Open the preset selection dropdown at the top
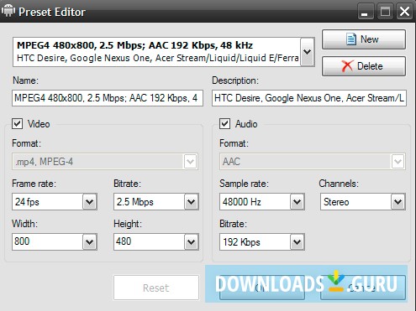 308,52
